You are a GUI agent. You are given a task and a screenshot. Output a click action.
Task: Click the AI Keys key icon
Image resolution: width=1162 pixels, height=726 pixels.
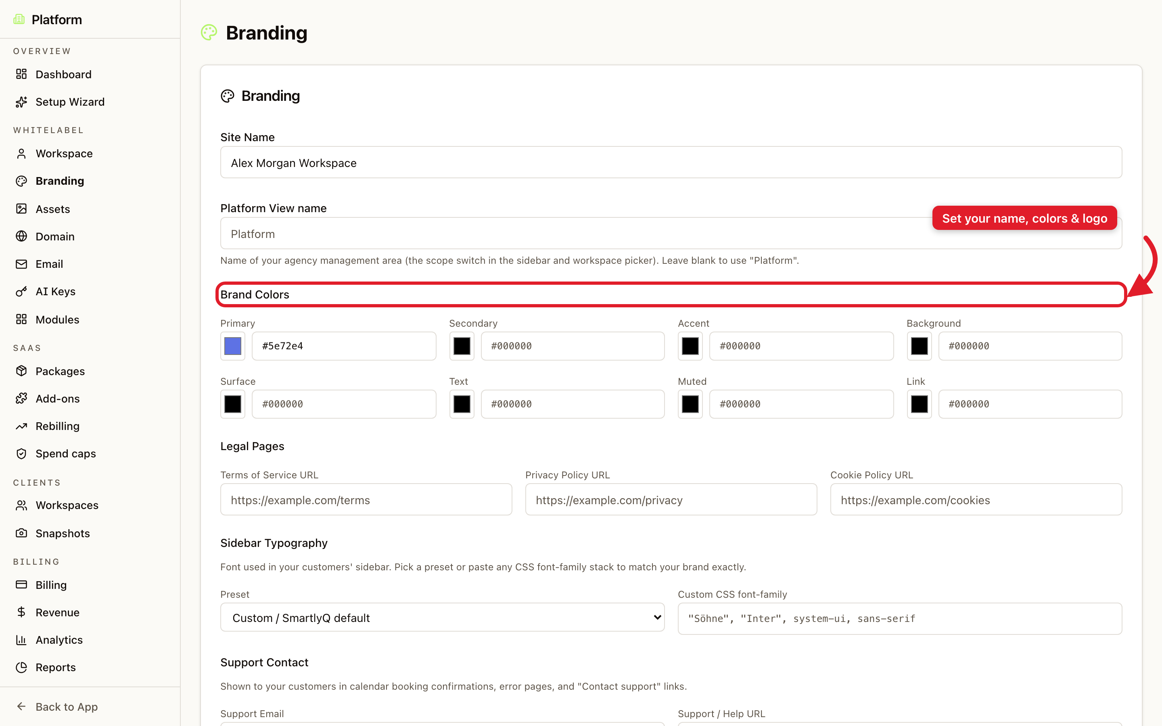coord(21,292)
